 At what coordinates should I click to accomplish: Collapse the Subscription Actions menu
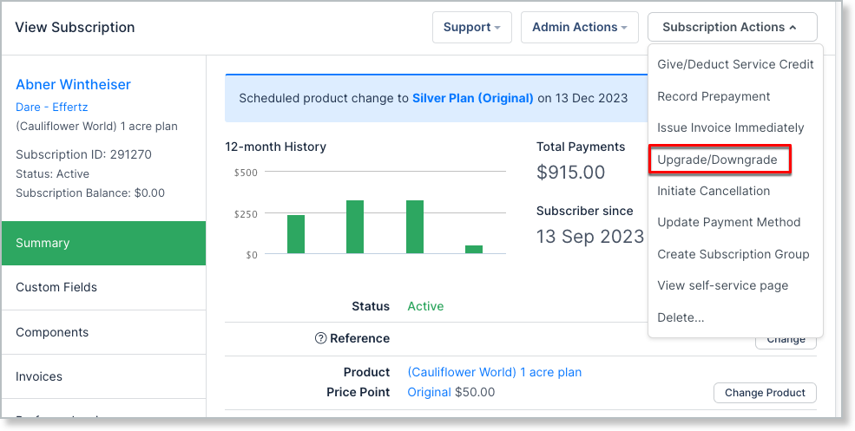point(732,27)
